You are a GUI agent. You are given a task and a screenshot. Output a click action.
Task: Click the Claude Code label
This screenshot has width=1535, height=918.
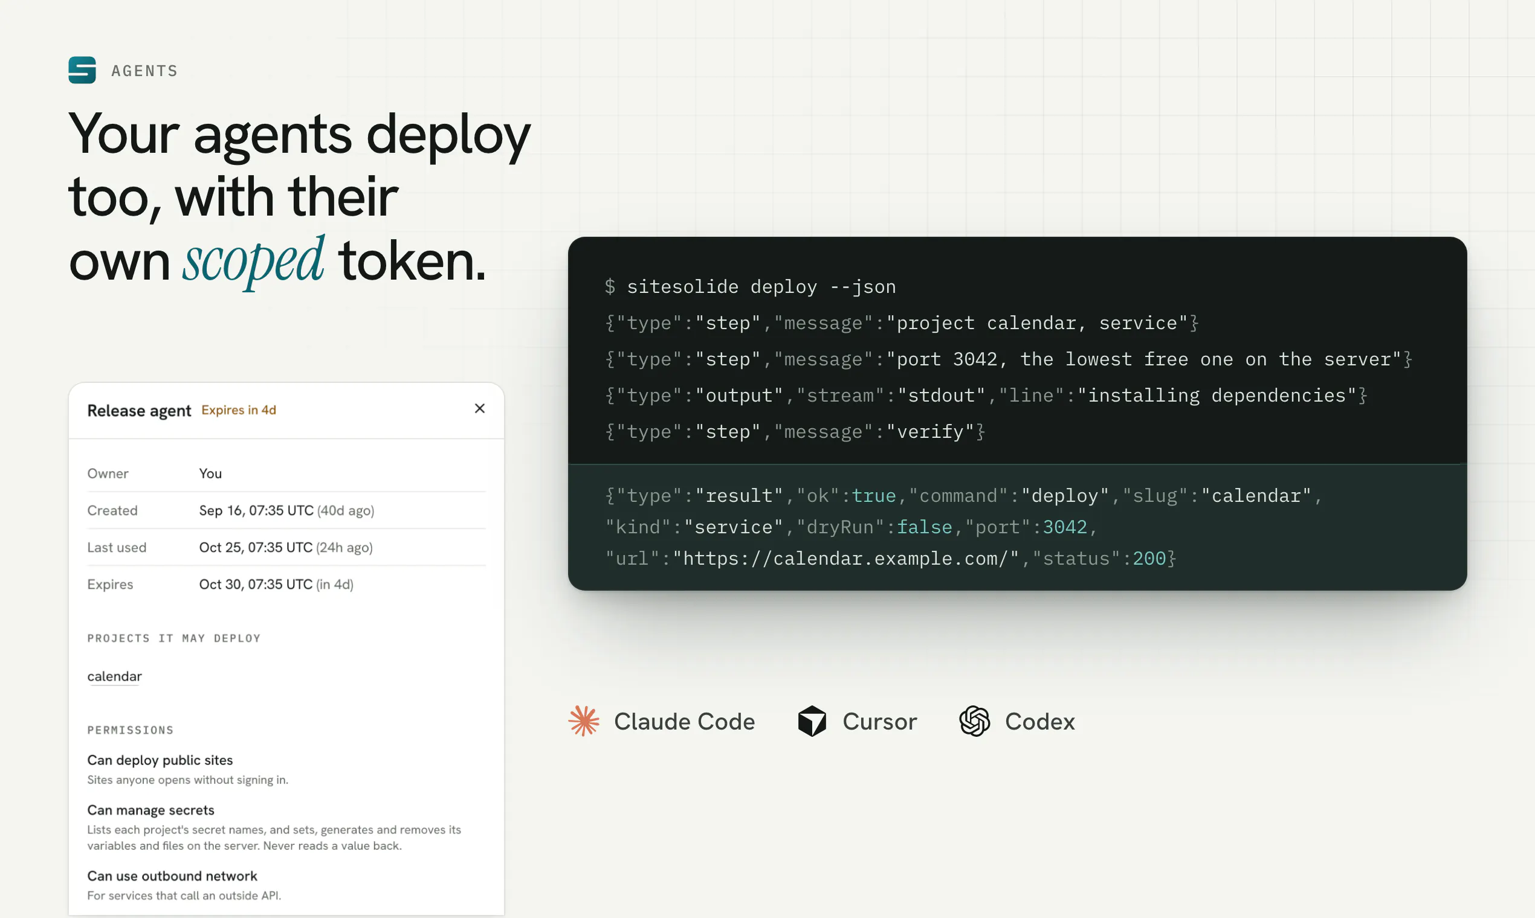coord(685,721)
